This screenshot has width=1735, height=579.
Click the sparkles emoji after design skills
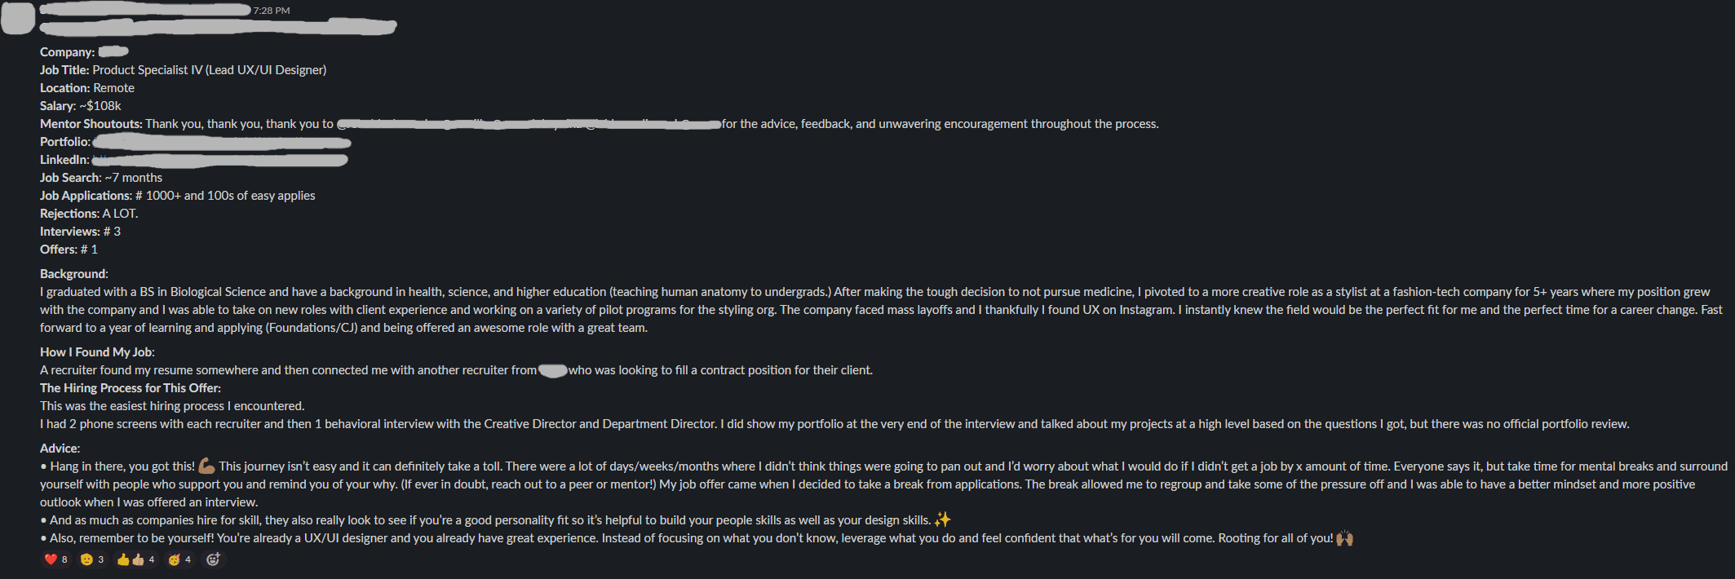[942, 520]
